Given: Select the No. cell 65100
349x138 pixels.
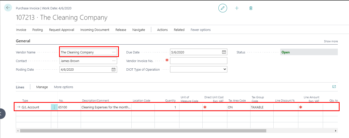Looking at the screenshot, I should point(69,107).
